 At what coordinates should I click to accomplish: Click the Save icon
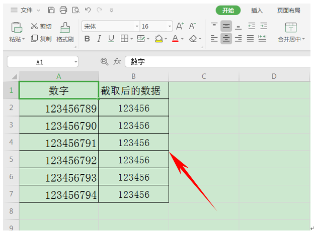[x=51, y=10]
